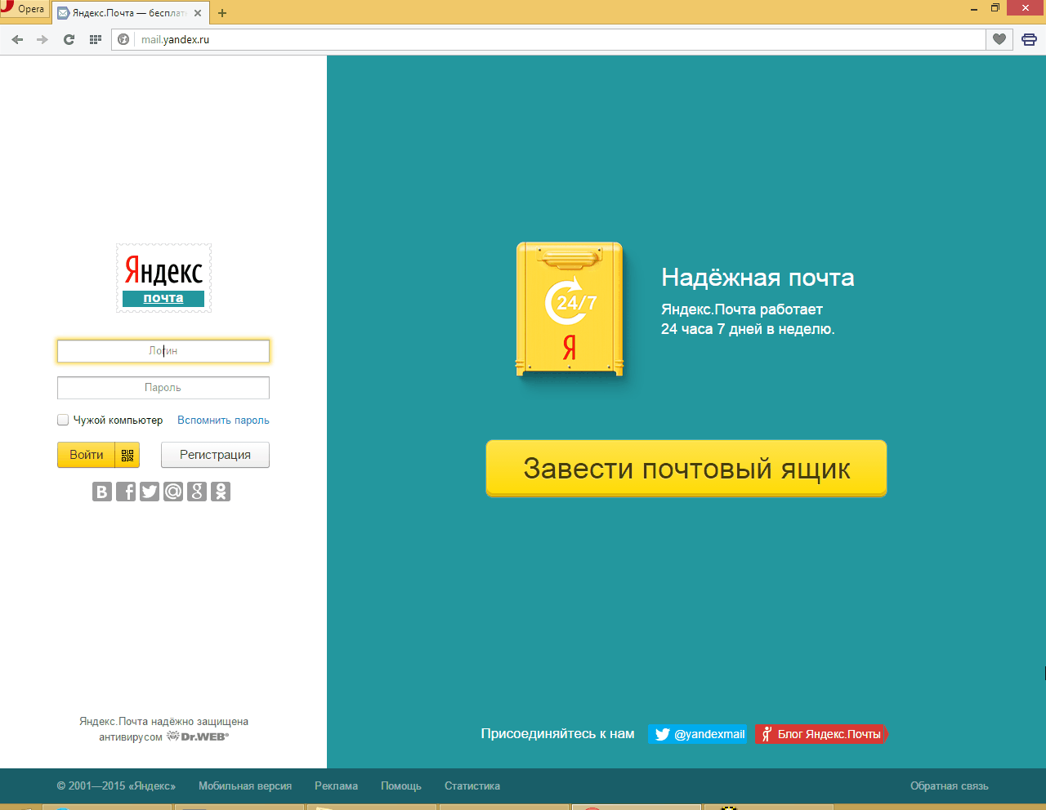Open a new tab with plus button
The image size is (1046, 810).
click(x=222, y=13)
